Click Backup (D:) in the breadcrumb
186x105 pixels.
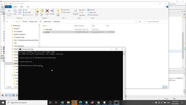point(33,22)
